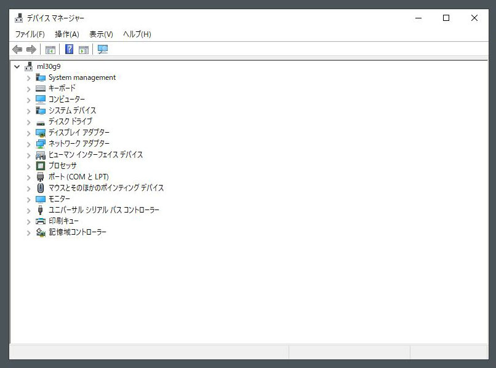Screen dimensions: 496x368
Task: Expand the モニター category
Action: 29,199
